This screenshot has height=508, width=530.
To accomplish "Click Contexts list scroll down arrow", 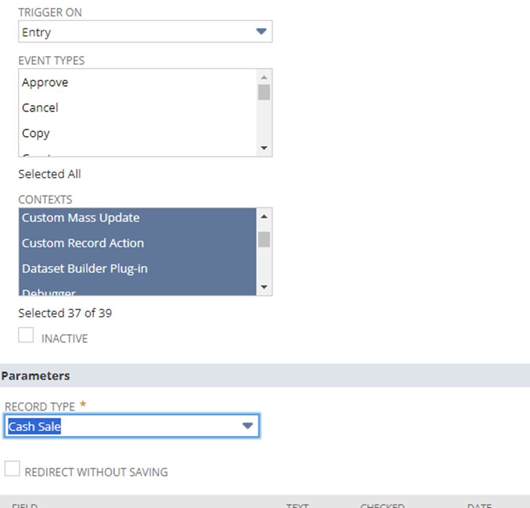I will point(264,287).
